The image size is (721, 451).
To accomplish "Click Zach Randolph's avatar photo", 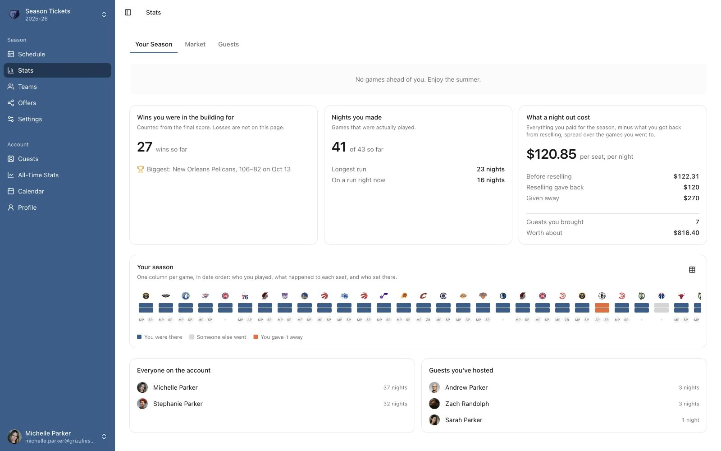I will 434,404.
